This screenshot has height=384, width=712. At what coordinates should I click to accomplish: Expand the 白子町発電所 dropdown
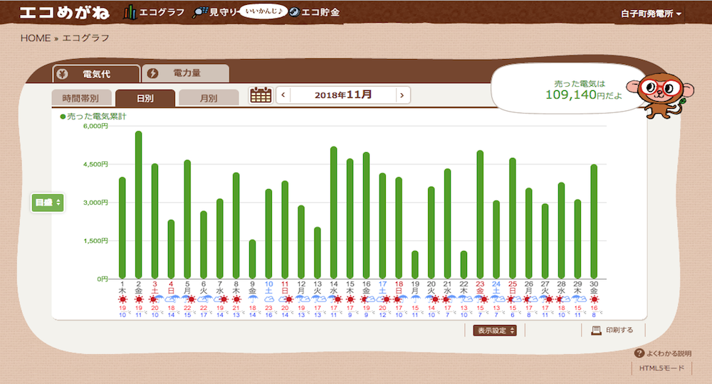point(651,14)
